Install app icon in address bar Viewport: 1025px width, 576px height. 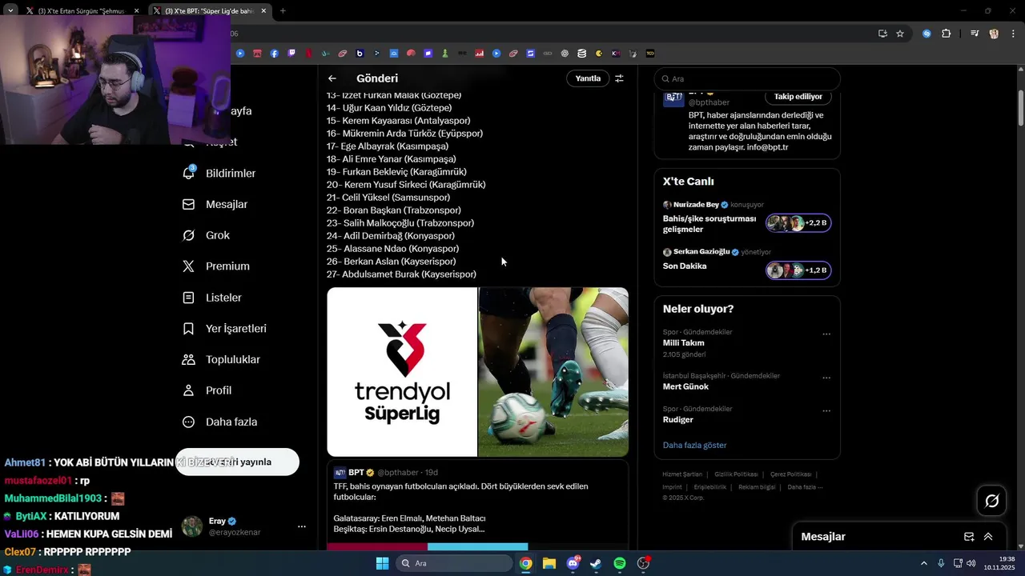click(x=882, y=34)
